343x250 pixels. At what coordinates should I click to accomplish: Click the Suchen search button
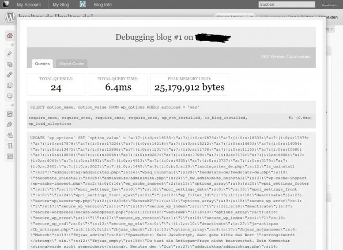point(329,4)
